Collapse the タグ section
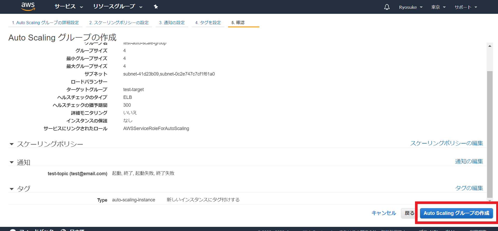 [12, 189]
